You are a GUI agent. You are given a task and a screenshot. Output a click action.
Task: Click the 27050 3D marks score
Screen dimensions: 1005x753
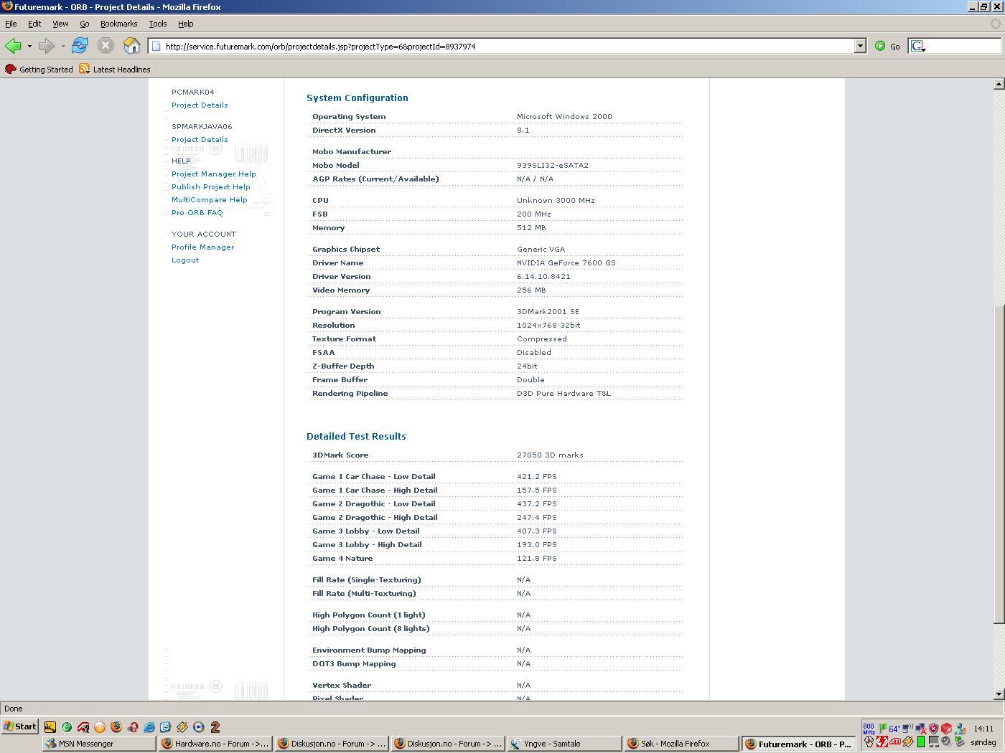pyautogui.click(x=550, y=455)
